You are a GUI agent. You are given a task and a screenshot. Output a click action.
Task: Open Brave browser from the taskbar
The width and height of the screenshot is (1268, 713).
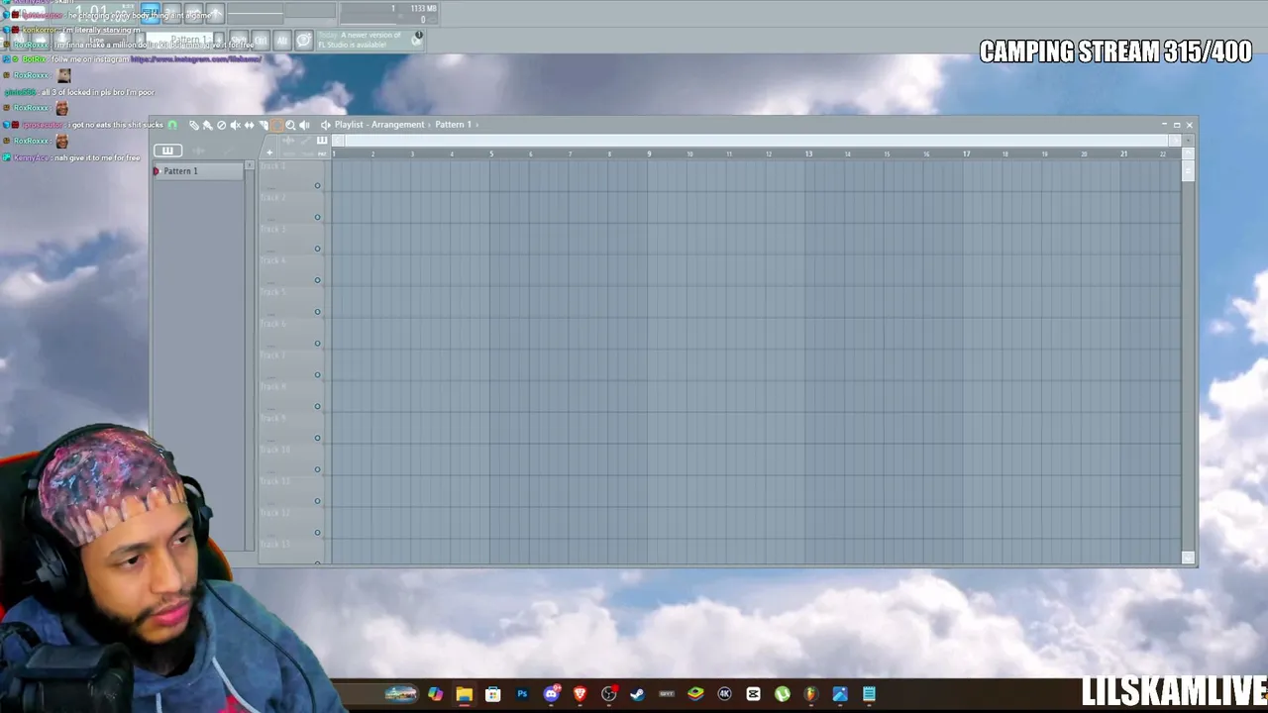[x=580, y=694]
